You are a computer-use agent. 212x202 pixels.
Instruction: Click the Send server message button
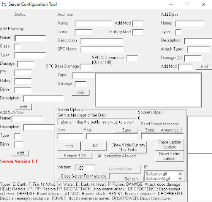[149, 130]
